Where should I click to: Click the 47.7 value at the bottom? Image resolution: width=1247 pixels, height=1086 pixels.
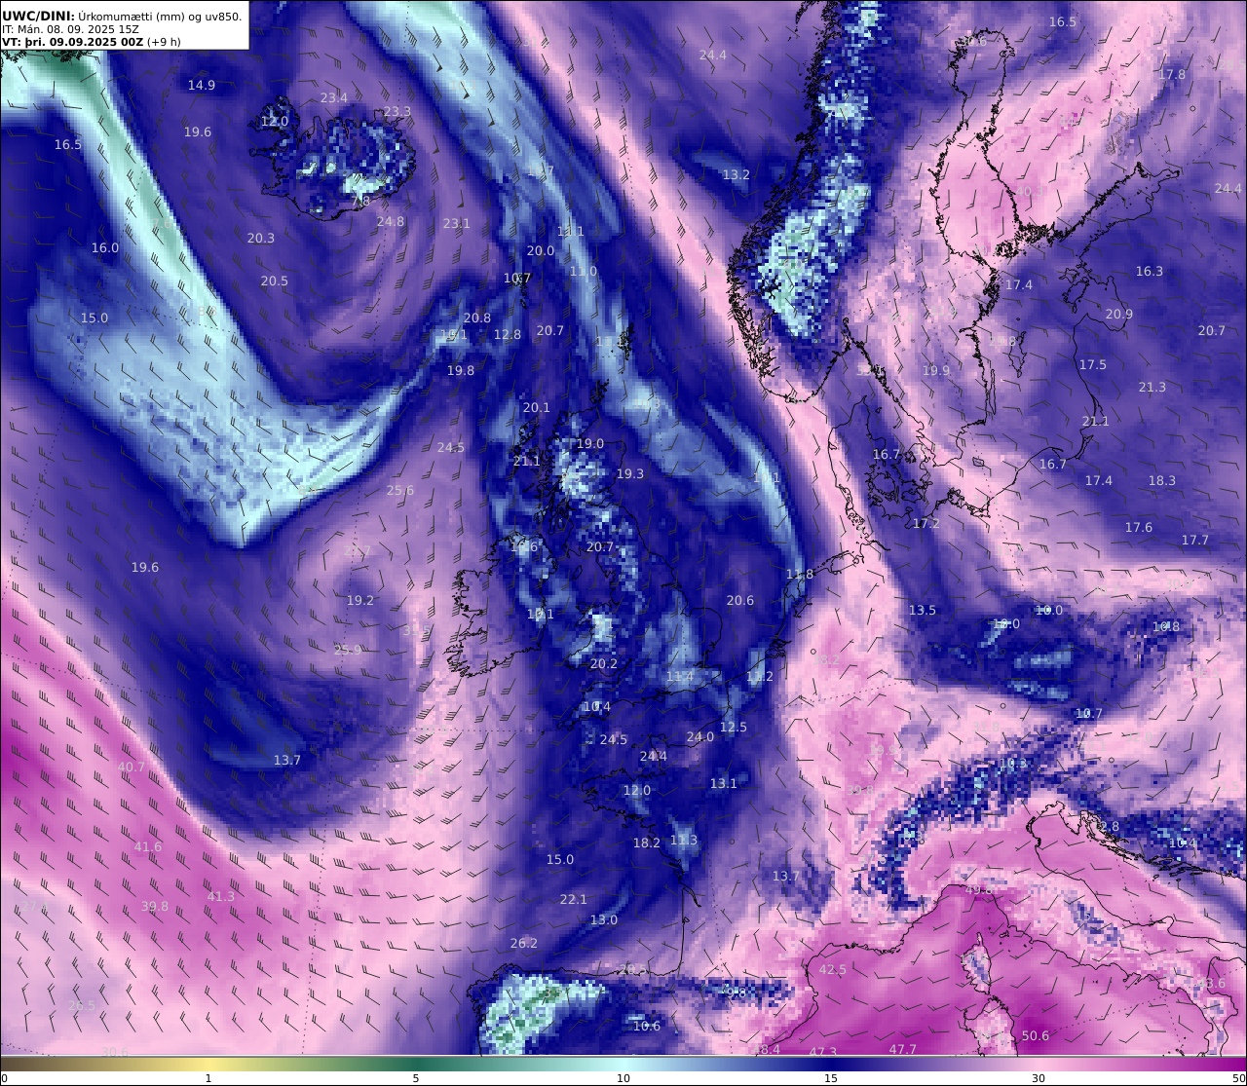902,1049
